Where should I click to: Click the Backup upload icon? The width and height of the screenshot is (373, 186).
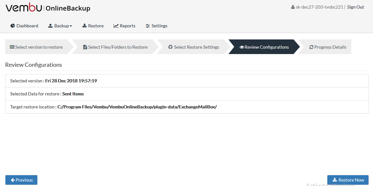pyautogui.click(x=50, y=26)
